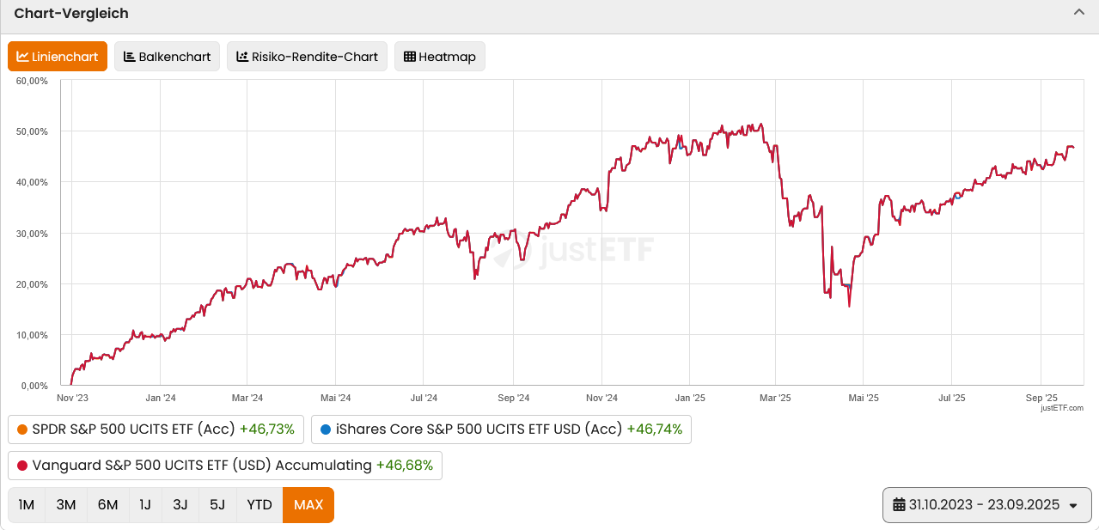Open the Risiko-Rendite-Chart view

pos(307,57)
